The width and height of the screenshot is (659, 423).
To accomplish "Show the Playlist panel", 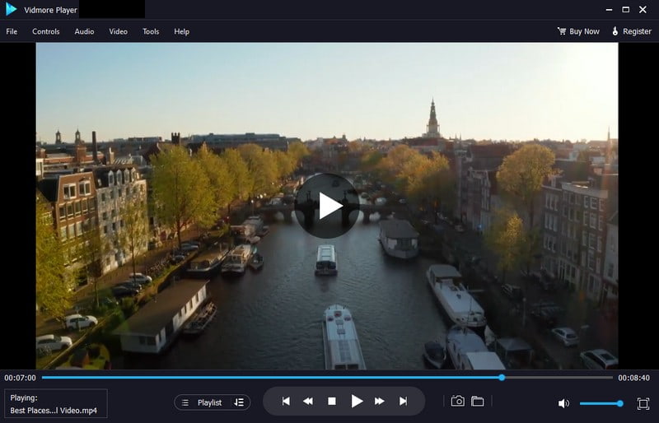I will [202, 402].
